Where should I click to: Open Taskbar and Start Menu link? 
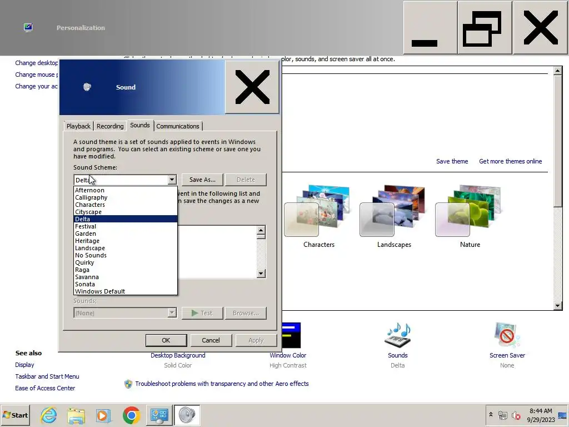pos(47,376)
